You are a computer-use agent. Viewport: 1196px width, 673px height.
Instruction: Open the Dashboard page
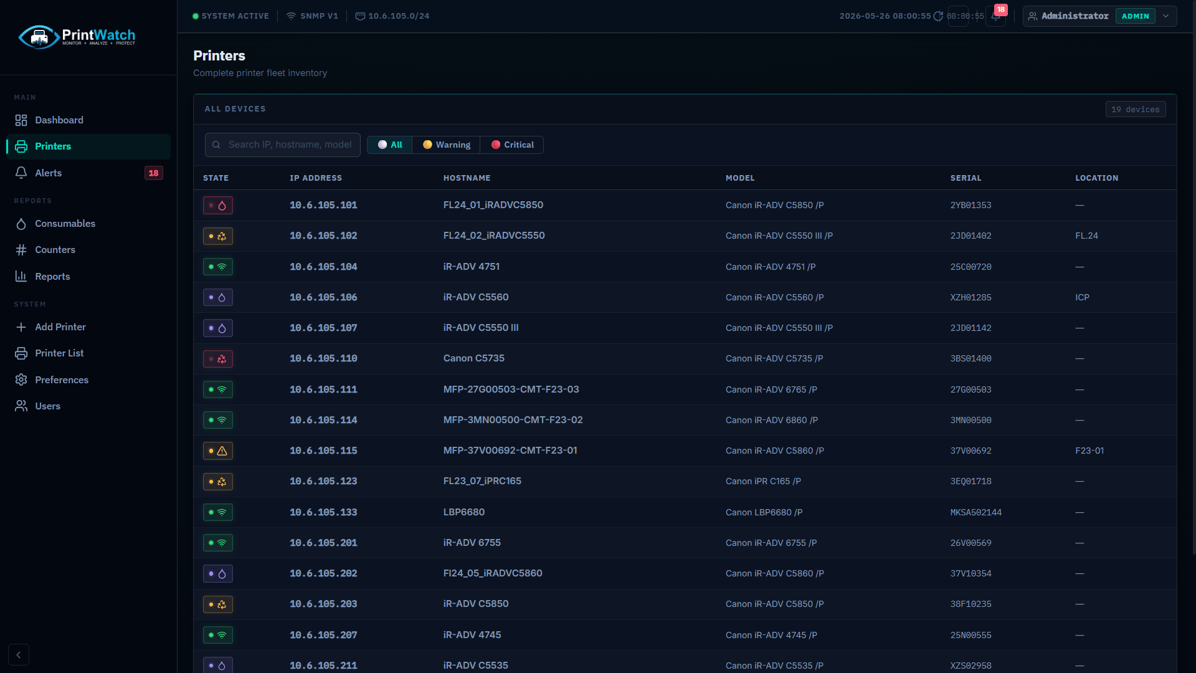click(x=88, y=120)
